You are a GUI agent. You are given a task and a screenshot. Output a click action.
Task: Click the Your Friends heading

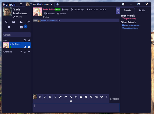click(x=128, y=16)
